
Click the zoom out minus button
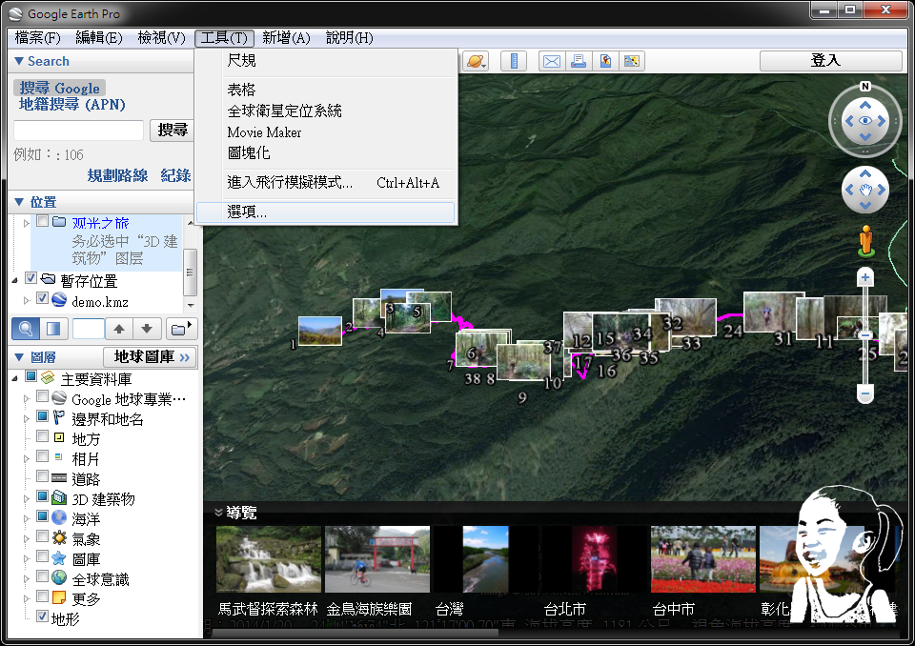[x=865, y=394]
